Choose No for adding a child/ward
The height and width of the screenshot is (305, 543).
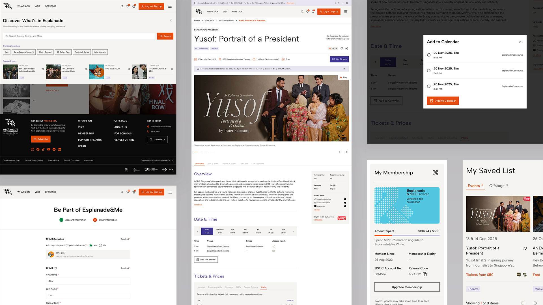[100, 245]
